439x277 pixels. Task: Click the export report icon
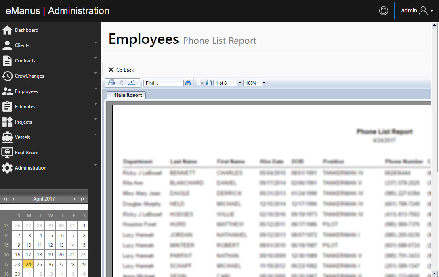131,83
